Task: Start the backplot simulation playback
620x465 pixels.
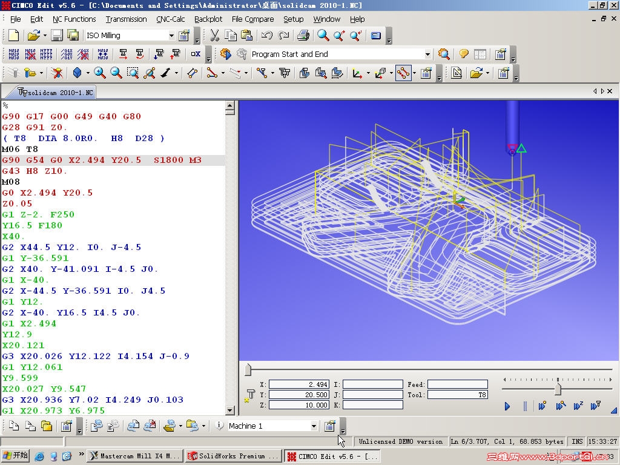Action: click(x=507, y=406)
